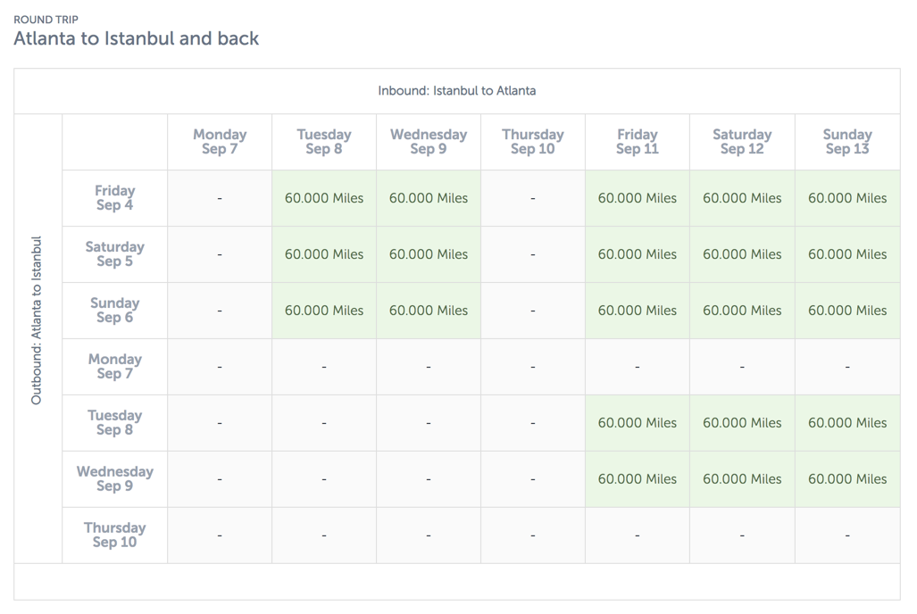This screenshot has width=917, height=614.
Task: Pick Saturday Sep 5 outbound, Friday Sep 11 return fare
Action: point(637,254)
